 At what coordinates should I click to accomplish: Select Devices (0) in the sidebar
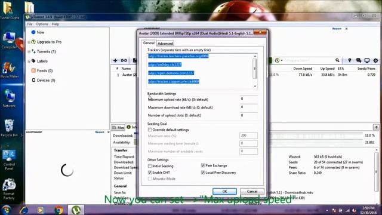coord(45,80)
